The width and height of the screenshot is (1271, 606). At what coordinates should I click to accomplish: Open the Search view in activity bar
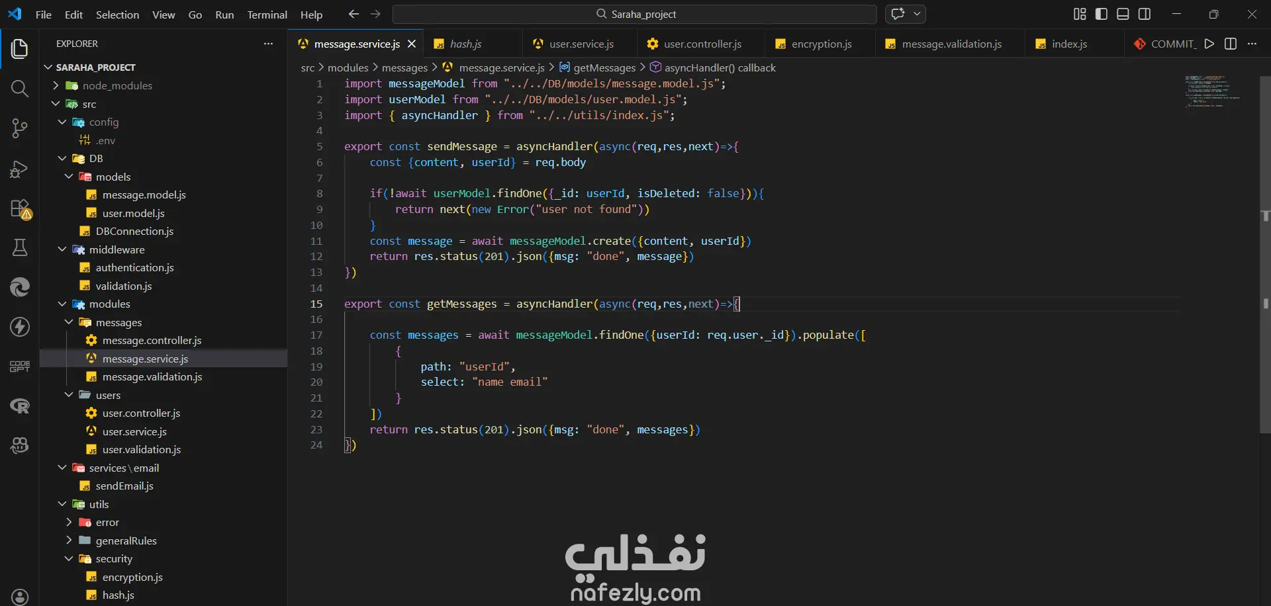coord(20,89)
